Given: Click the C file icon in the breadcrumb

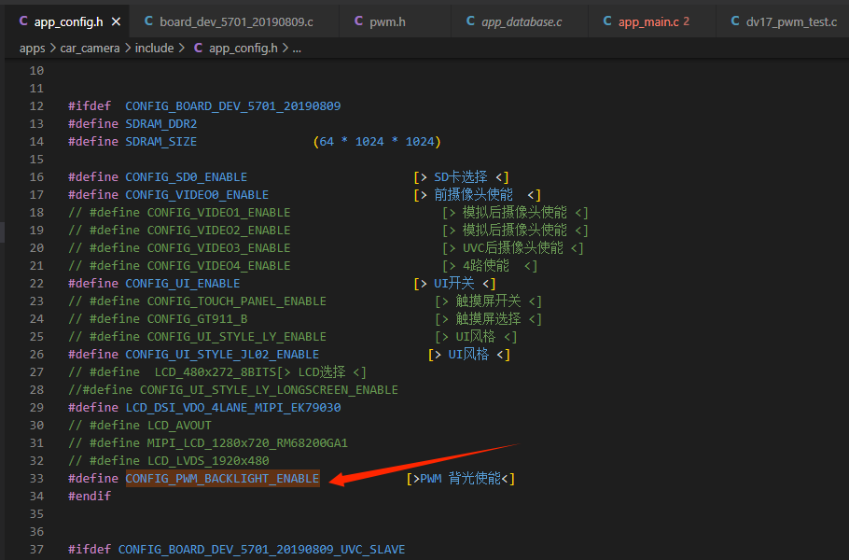Looking at the screenshot, I should tap(198, 48).
